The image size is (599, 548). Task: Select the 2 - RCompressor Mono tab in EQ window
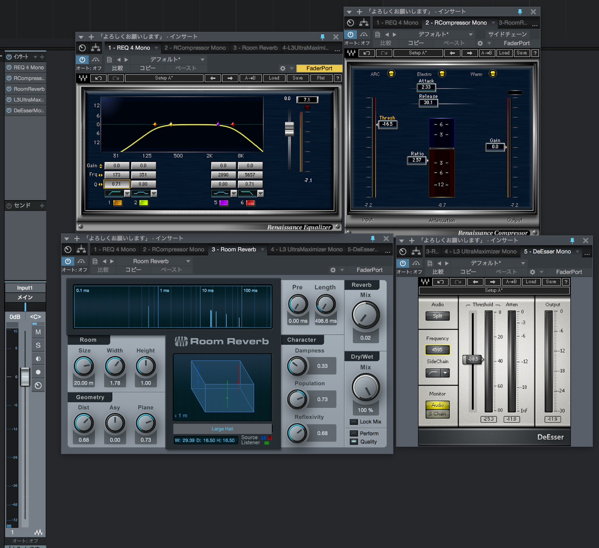195,48
